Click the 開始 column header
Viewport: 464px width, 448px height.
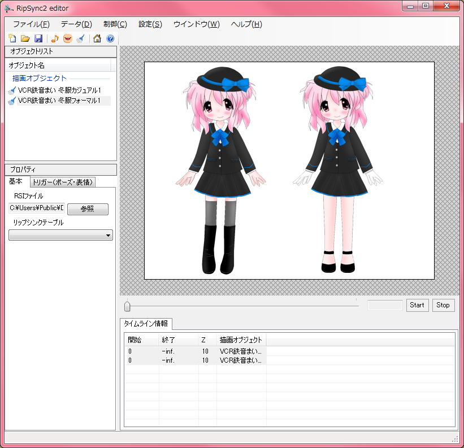[142, 340]
